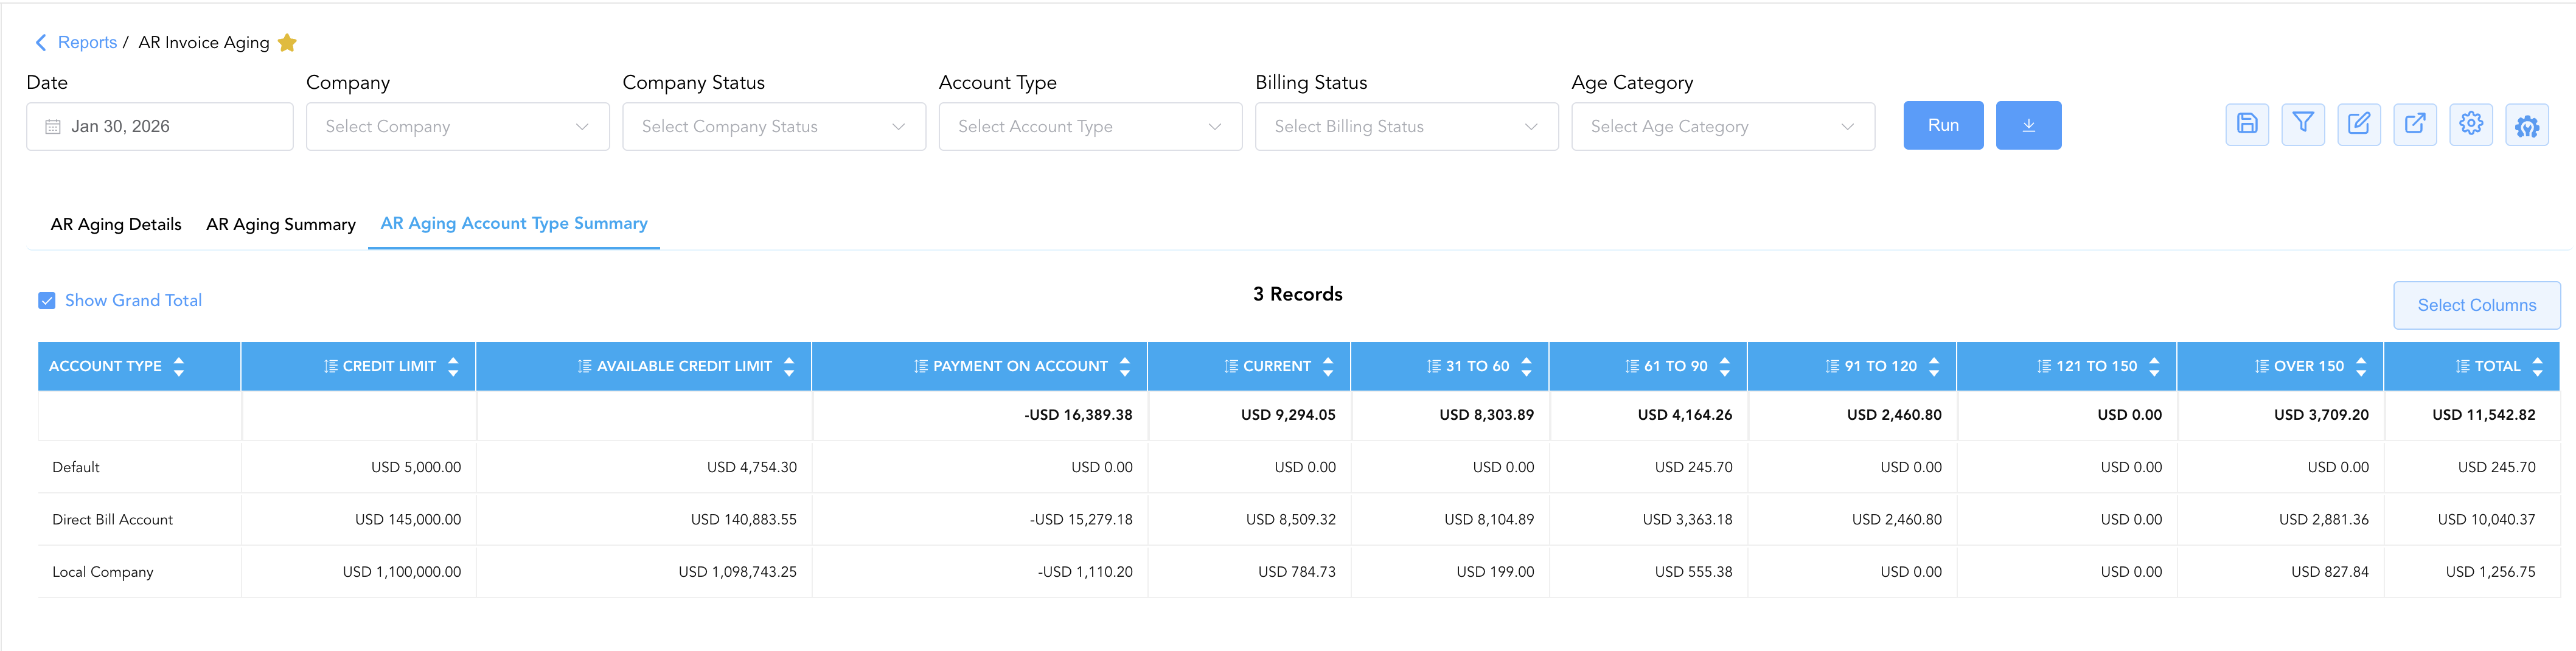Switch to the AR Aging Details tab

[116, 224]
